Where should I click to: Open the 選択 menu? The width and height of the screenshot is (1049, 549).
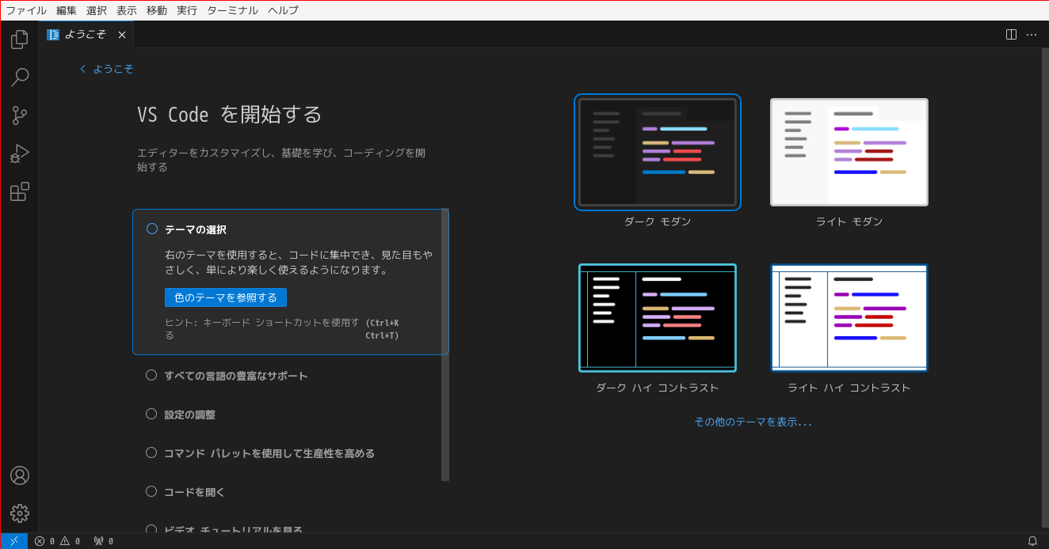pos(97,10)
